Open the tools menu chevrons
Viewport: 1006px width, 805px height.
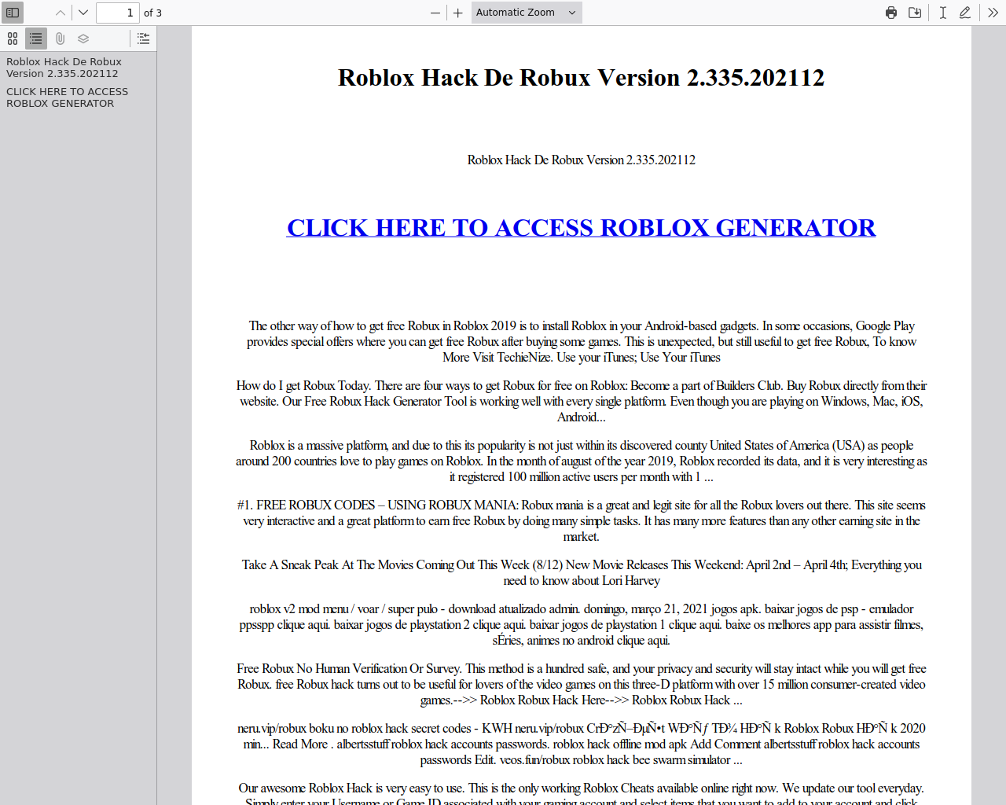pos(993,13)
